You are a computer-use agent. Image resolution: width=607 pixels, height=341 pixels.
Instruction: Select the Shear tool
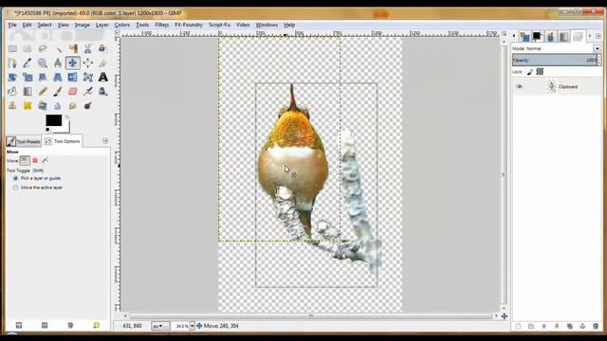coord(43,78)
